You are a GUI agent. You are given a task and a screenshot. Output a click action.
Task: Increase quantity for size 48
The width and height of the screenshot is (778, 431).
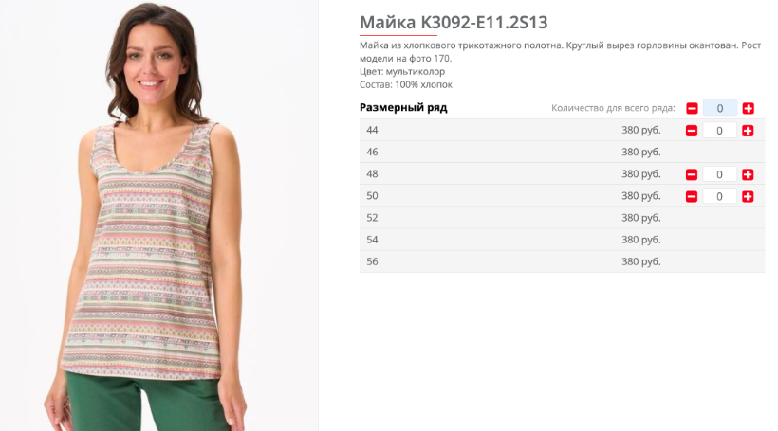pyautogui.click(x=748, y=174)
